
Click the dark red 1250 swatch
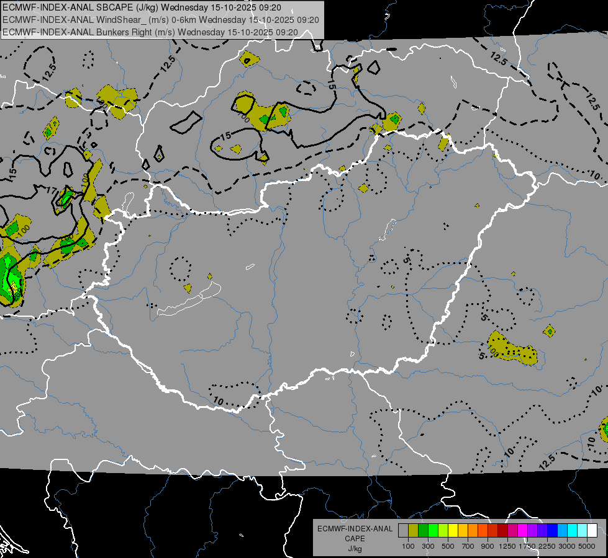pyautogui.click(x=502, y=531)
